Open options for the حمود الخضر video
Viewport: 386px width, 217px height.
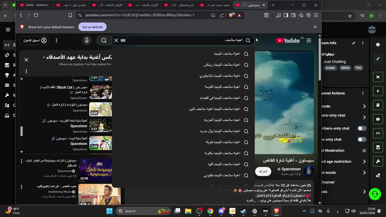21,187
